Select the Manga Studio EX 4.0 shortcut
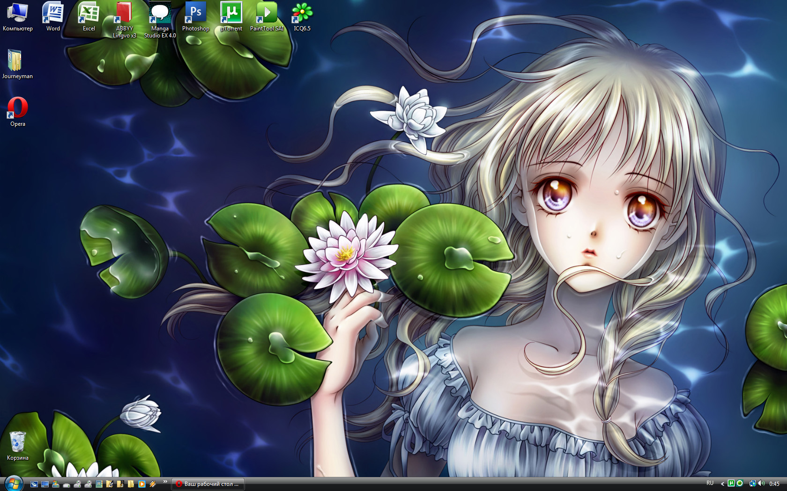The width and height of the screenshot is (787, 491). pos(160,20)
